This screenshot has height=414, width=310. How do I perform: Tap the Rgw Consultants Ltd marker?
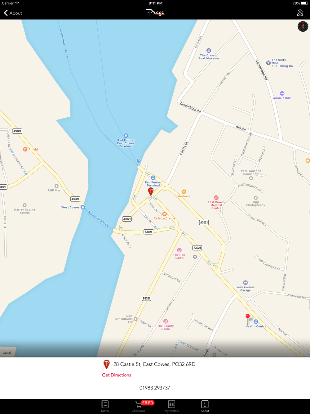tap(135, 319)
